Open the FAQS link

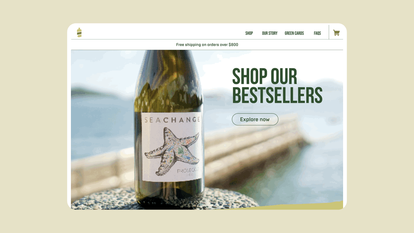(x=317, y=33)
